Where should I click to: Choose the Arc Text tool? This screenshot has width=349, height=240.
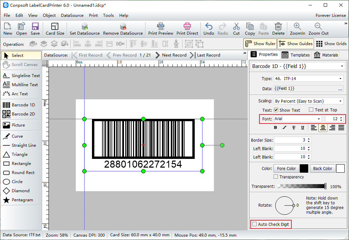(x=21, y=94)
